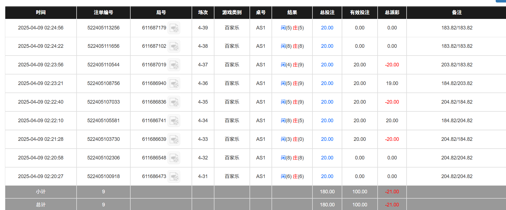This screenshot has height=210, width=506.
Task: Click replay icon beside round 611686940
Action: 174,84
